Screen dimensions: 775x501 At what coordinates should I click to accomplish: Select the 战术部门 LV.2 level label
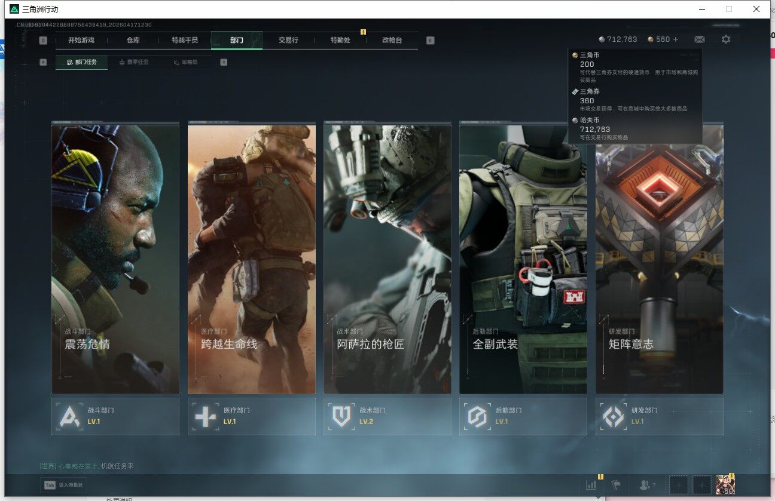click(x=366, y=422)
